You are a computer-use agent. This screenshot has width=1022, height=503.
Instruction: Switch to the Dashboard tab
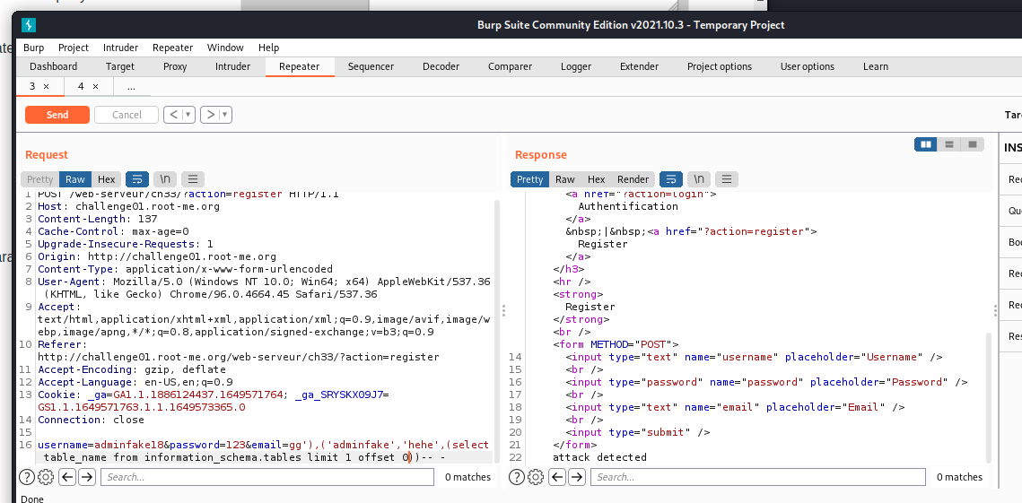[54, 66]
